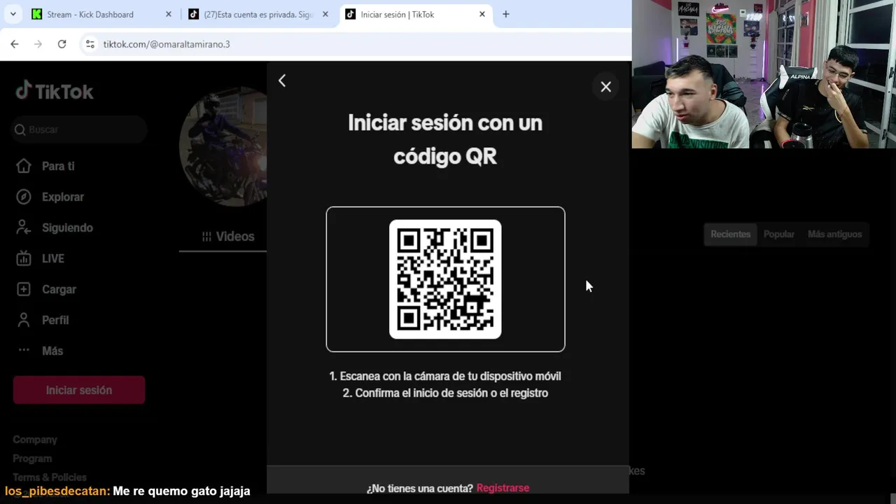Viewport: 896px width, 504px height.
Task: Click the TikTok logo
Action: pos(55,91)
